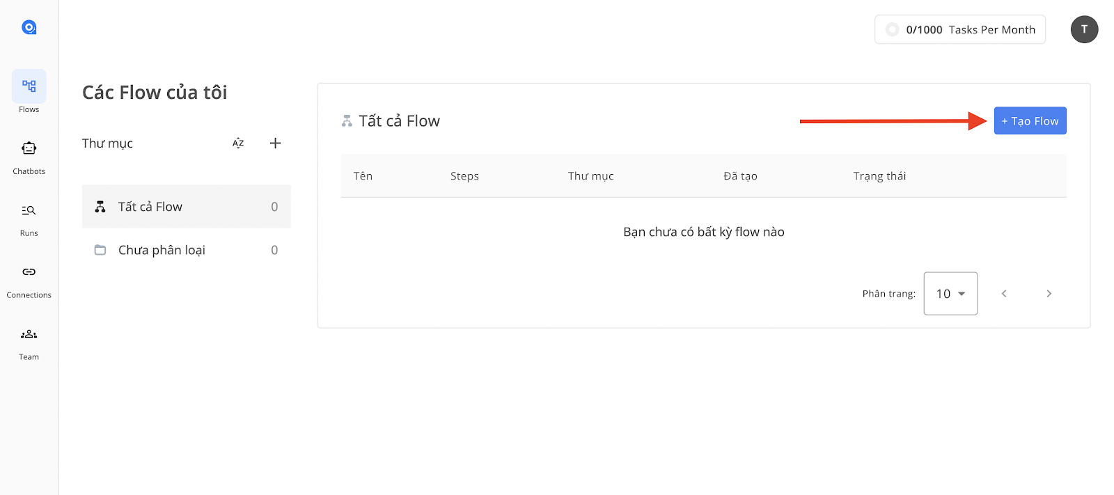
Task: Go to previous page with left chevron
Action: [1004, 293]
